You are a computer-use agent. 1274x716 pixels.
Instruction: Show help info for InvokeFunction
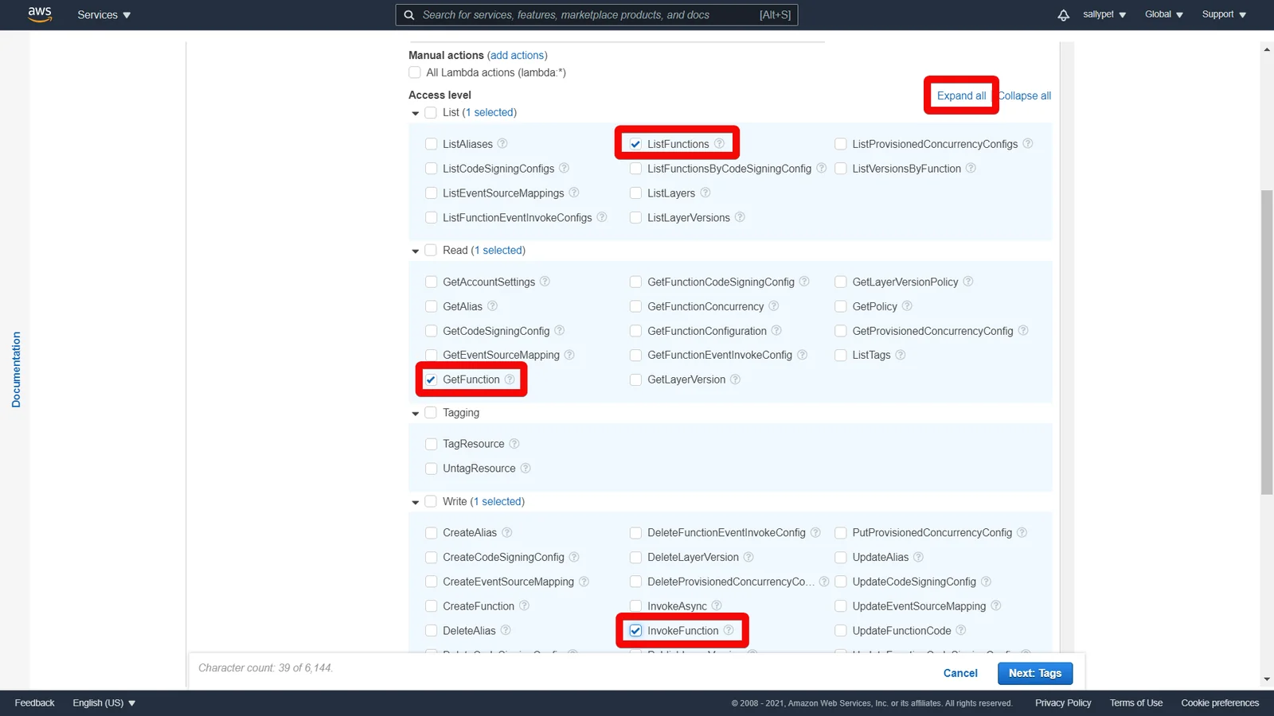(729, 631)
